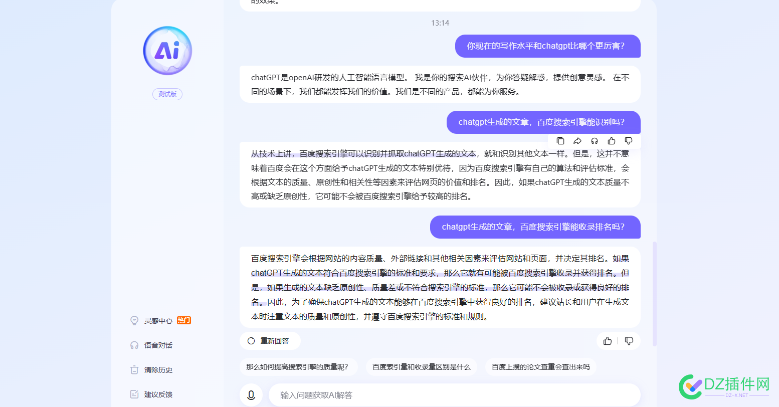779x407 pixels.
Task: Click the refresh icon in 重新回答
Action: (x=251, y=341)
